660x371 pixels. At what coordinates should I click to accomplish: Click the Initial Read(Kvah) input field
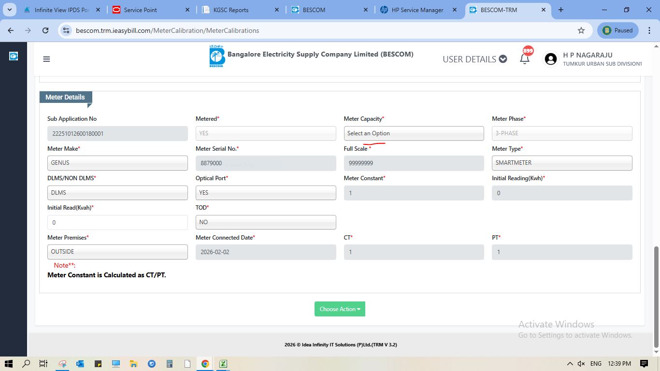117,223
